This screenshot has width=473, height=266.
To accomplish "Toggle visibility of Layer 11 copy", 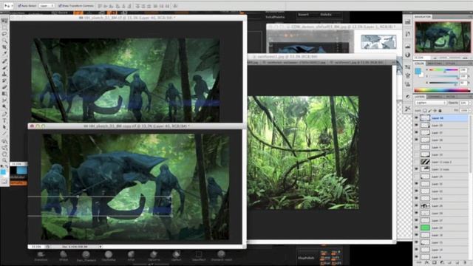I will point(416,169).
